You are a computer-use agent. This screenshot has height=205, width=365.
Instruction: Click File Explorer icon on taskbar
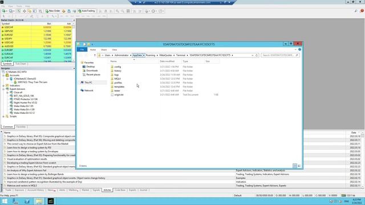pyautogui.click(x=39, y=201)
